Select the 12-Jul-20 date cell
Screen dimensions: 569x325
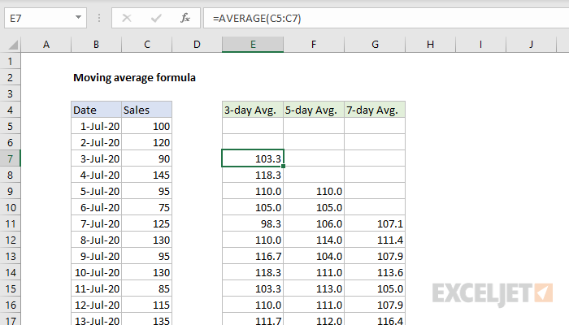96,305
